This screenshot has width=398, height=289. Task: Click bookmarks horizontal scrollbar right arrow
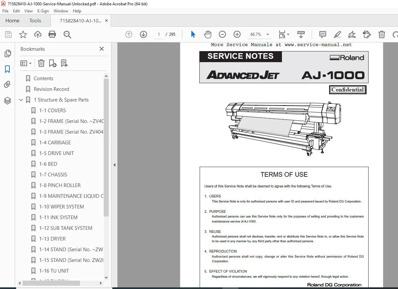point(101,283)
